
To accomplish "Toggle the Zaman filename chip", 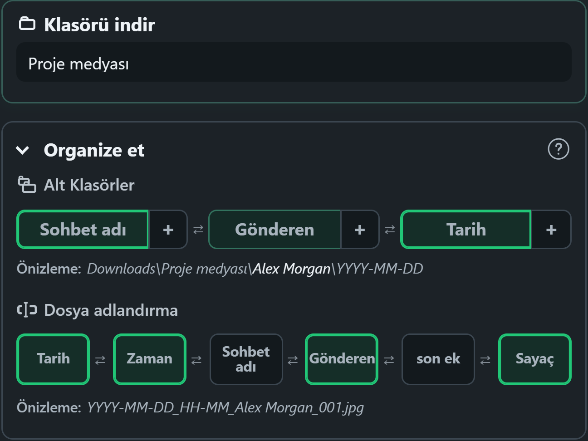I will point(150,359).
